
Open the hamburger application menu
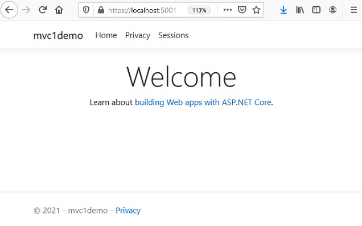pyautogui.click(x=353, y=10)
